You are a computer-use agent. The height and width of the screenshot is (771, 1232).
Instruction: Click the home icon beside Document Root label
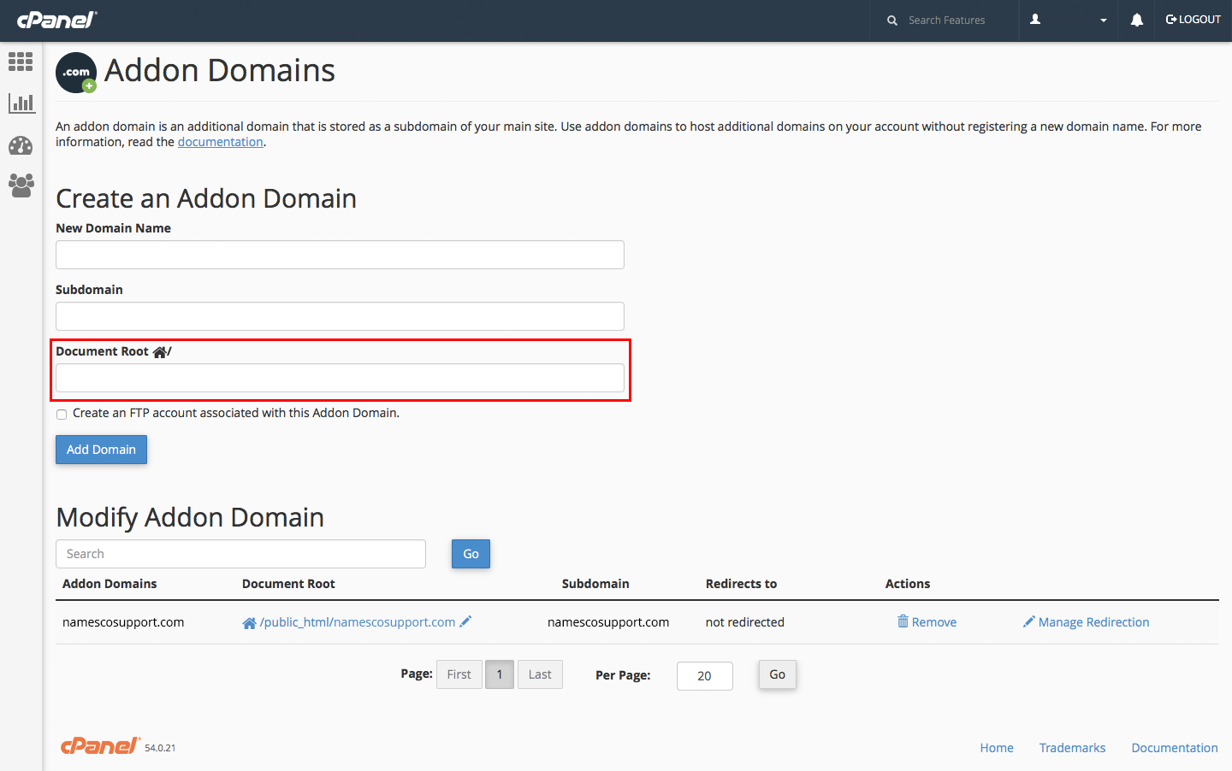pyautogui.click(x=160, y=351)
